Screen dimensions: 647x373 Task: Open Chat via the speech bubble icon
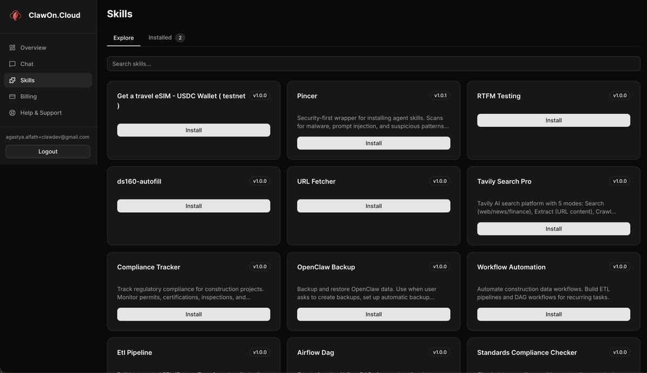click(11, 64)
